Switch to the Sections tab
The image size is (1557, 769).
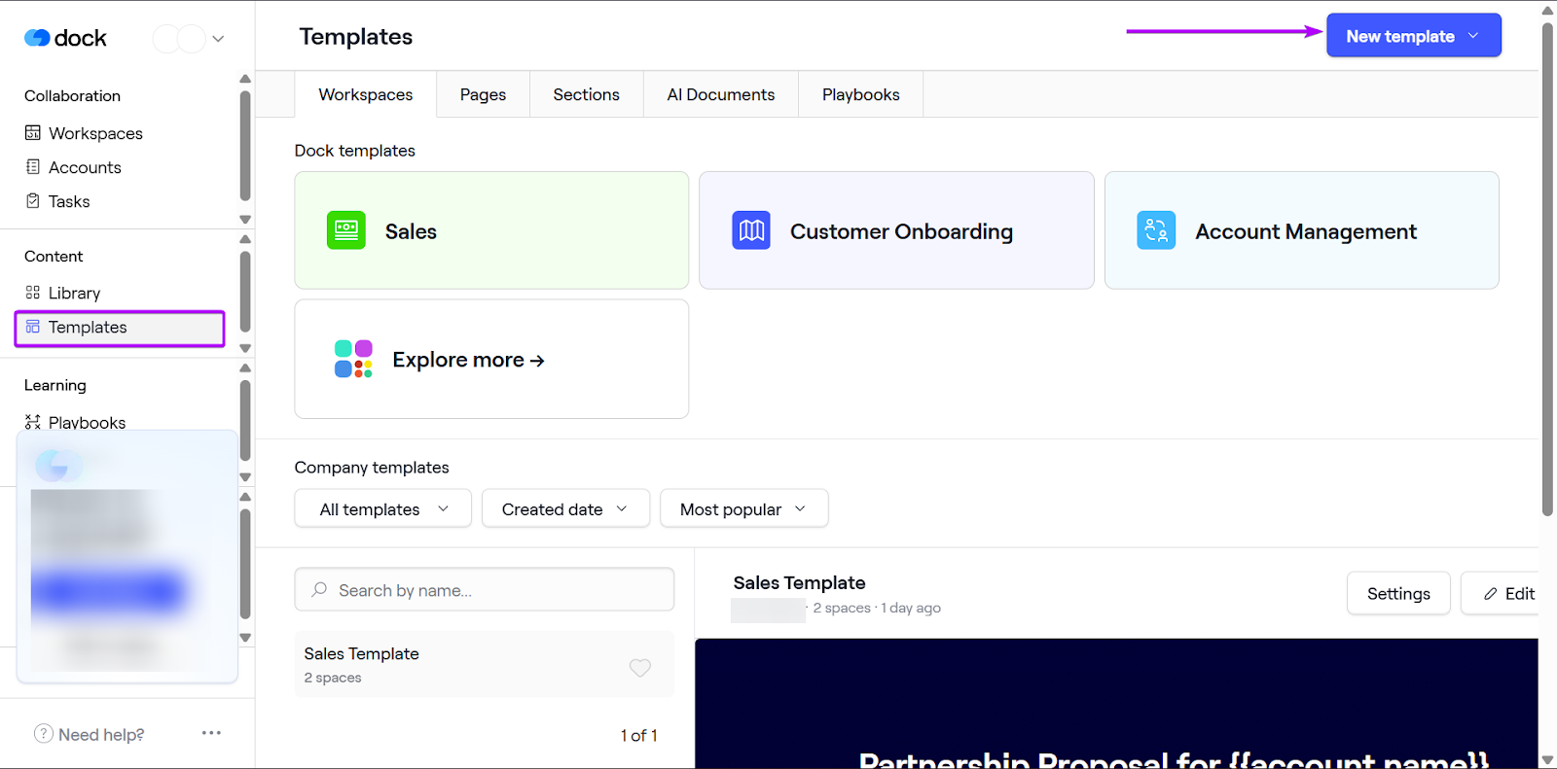(x=587, y=94)
